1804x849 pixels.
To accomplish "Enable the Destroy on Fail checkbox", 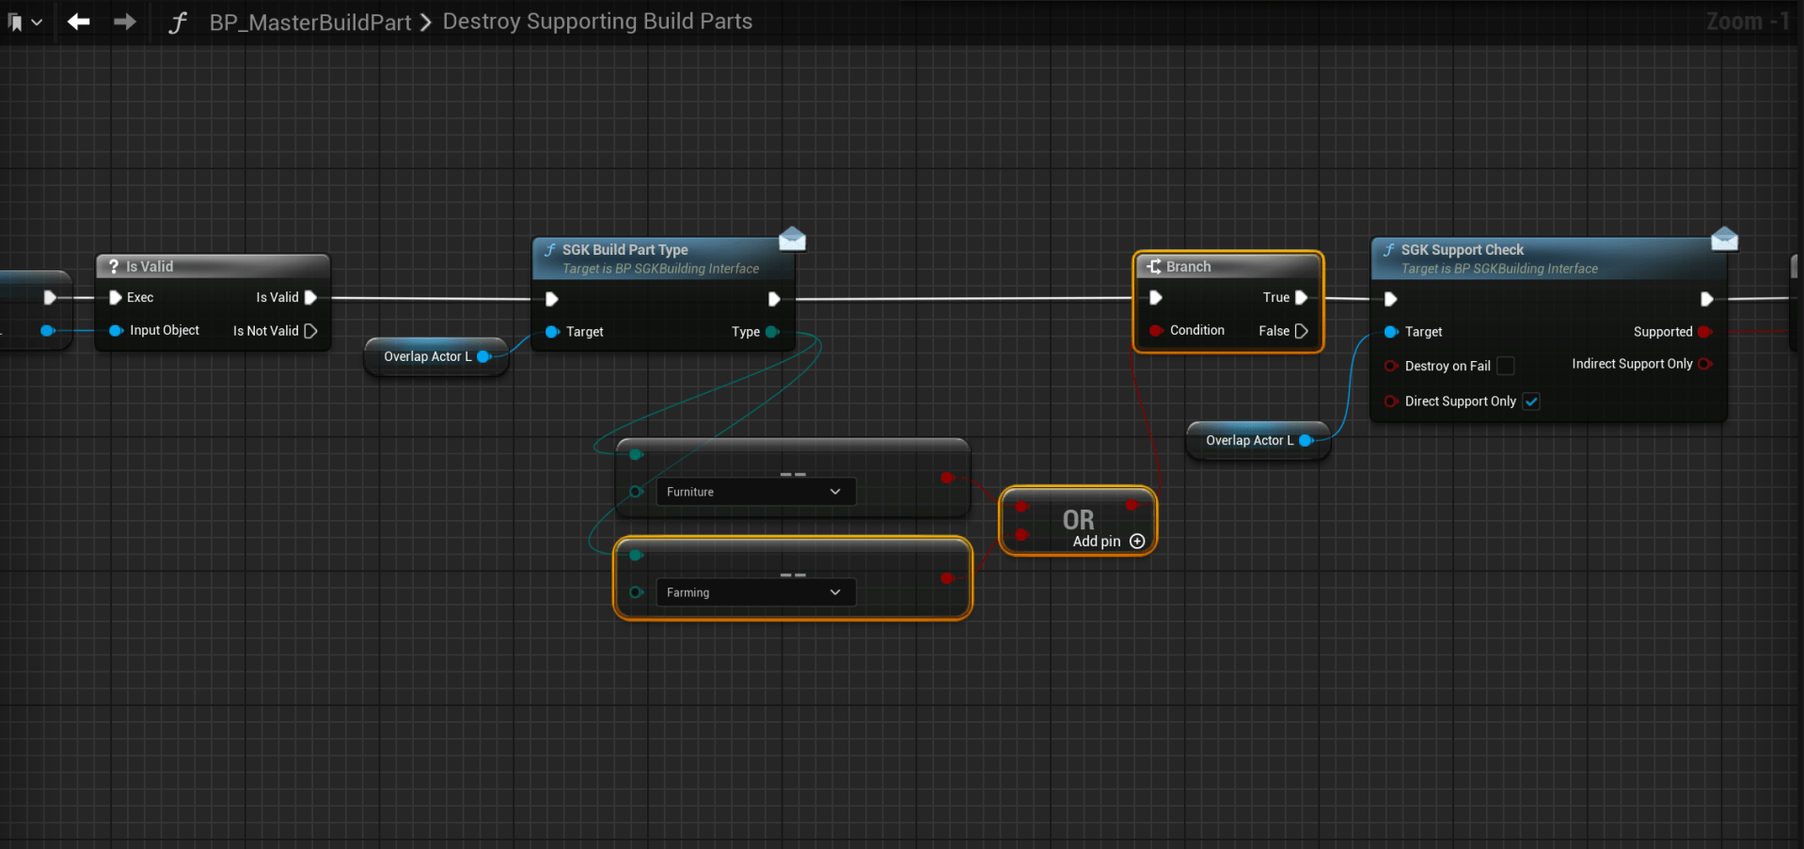I will click(x=1506, y=366).
